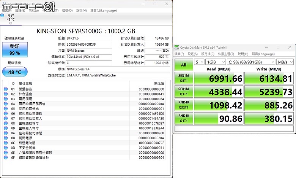Viewport: 296px width, 178px height.
Task: Open the 檔案(F) menu in CrystalDiskMark
Action: click(x=179, y=54)
